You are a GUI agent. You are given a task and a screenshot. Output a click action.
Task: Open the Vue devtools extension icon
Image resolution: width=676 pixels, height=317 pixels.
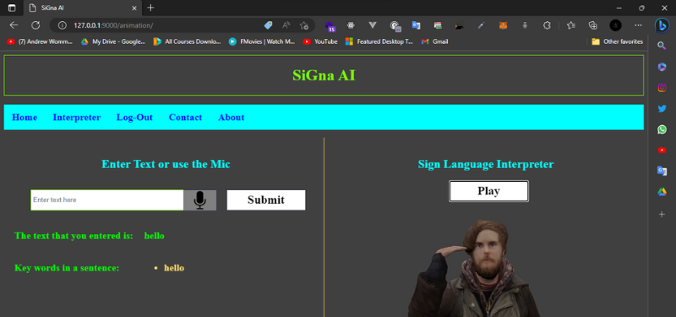point(373,25)
